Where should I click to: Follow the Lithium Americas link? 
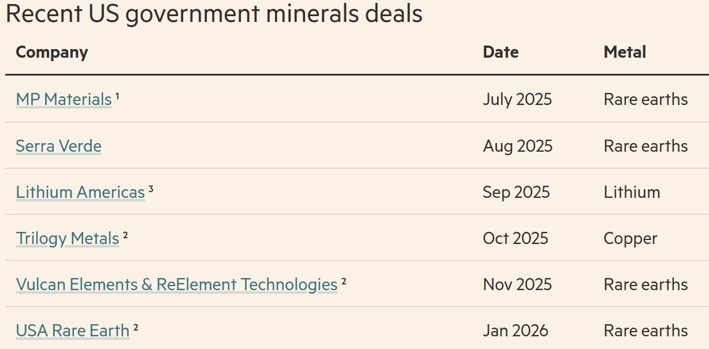pyautogui.click(x=80, y=192)
